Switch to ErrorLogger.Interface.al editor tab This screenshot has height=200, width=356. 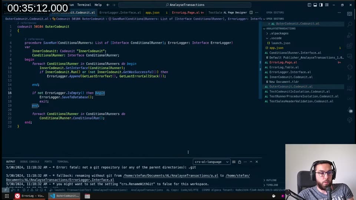(120, 13)
